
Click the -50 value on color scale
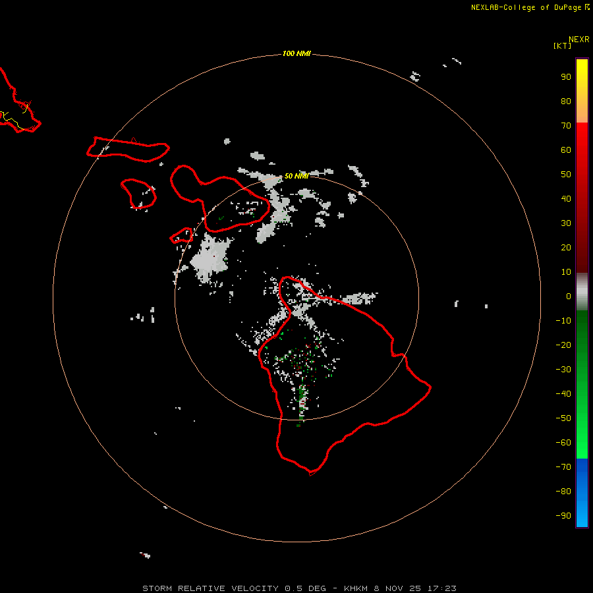pos(563,418)
